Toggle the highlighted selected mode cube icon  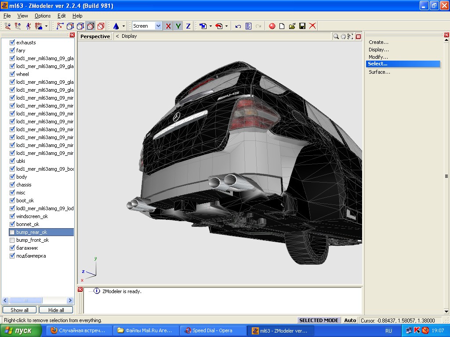91,26
